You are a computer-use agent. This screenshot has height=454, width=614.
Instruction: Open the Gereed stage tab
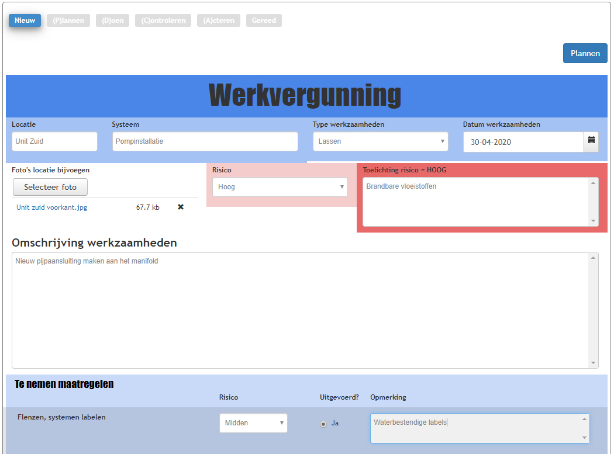pyautogui.click(x=264, y=20)
